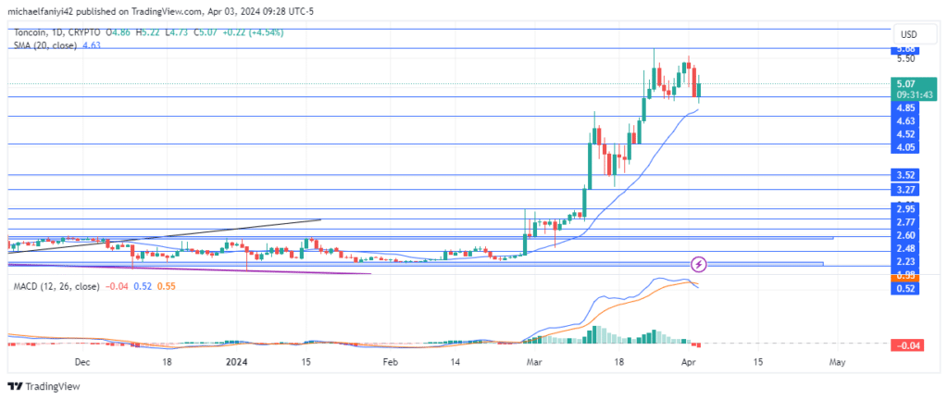Click the 4.85 price level label
This screenshot has height=400, width=948.
(905, 108)
